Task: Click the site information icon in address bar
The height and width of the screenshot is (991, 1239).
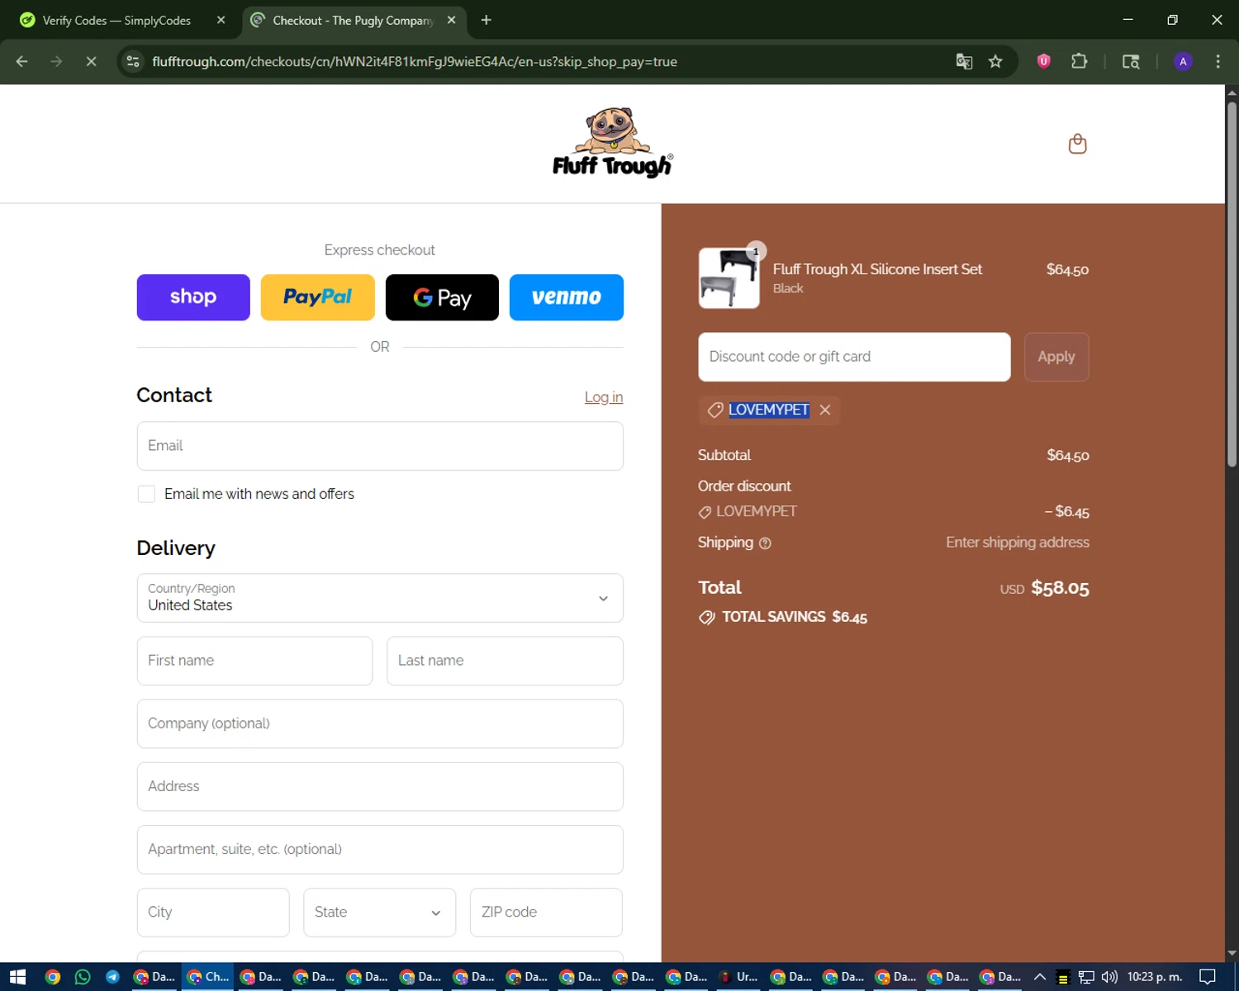Action: click(x=133, y=61)
